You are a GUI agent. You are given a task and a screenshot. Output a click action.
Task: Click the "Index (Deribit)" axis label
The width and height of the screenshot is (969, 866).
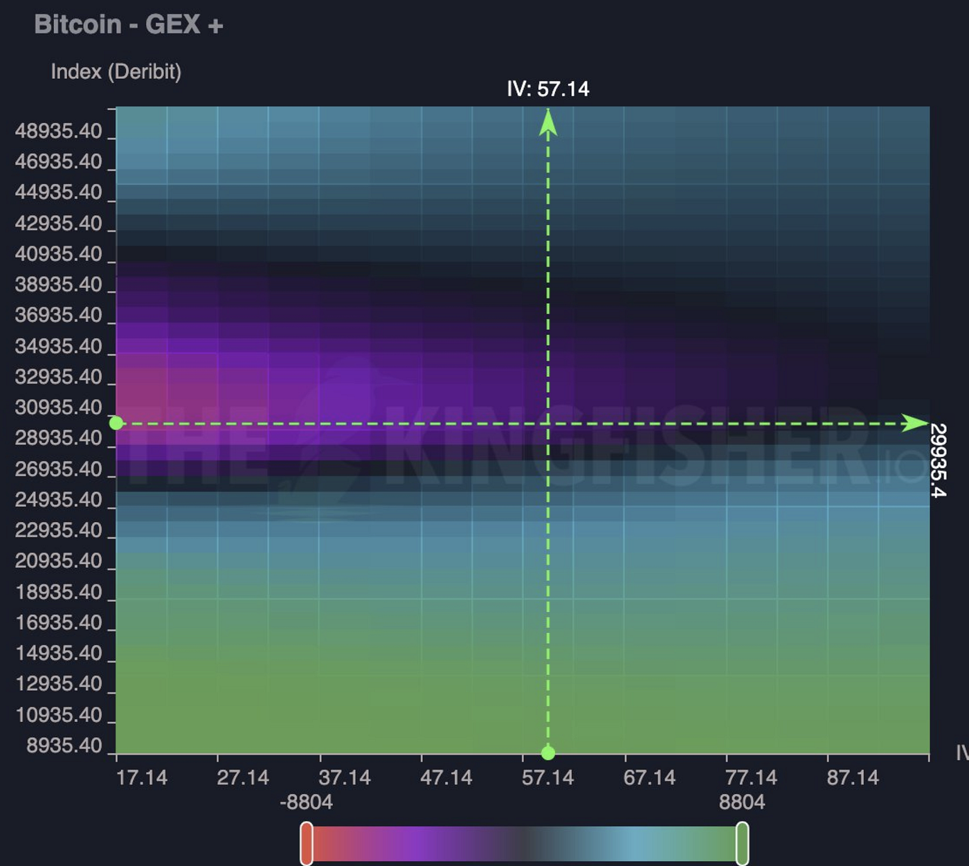point(116,71)
